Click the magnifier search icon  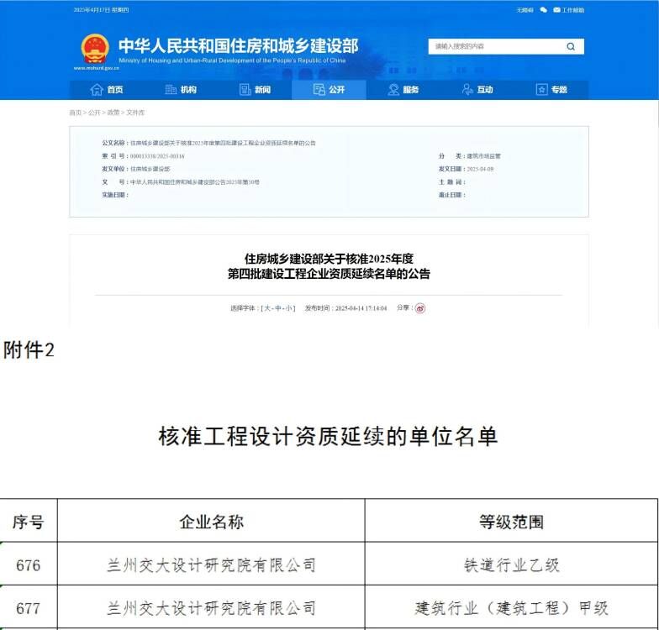571,47
